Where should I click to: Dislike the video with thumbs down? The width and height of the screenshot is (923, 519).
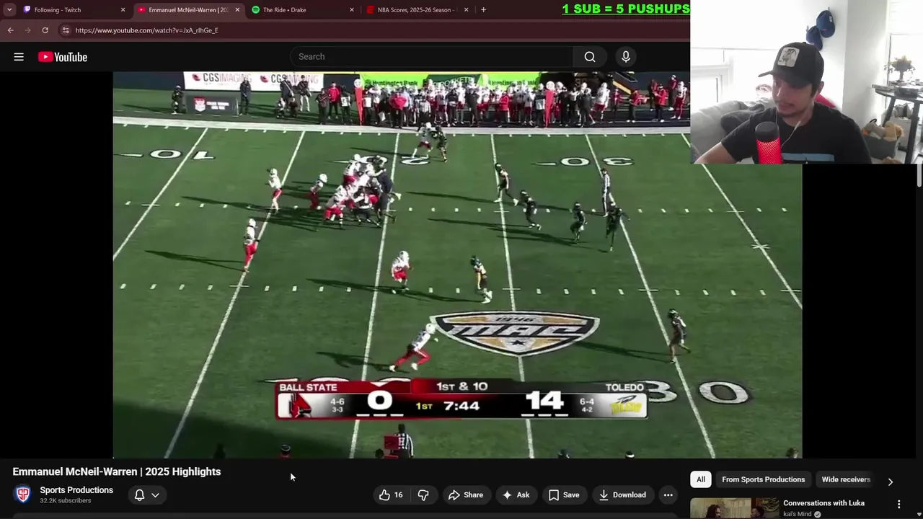click(x=423, y=494)
